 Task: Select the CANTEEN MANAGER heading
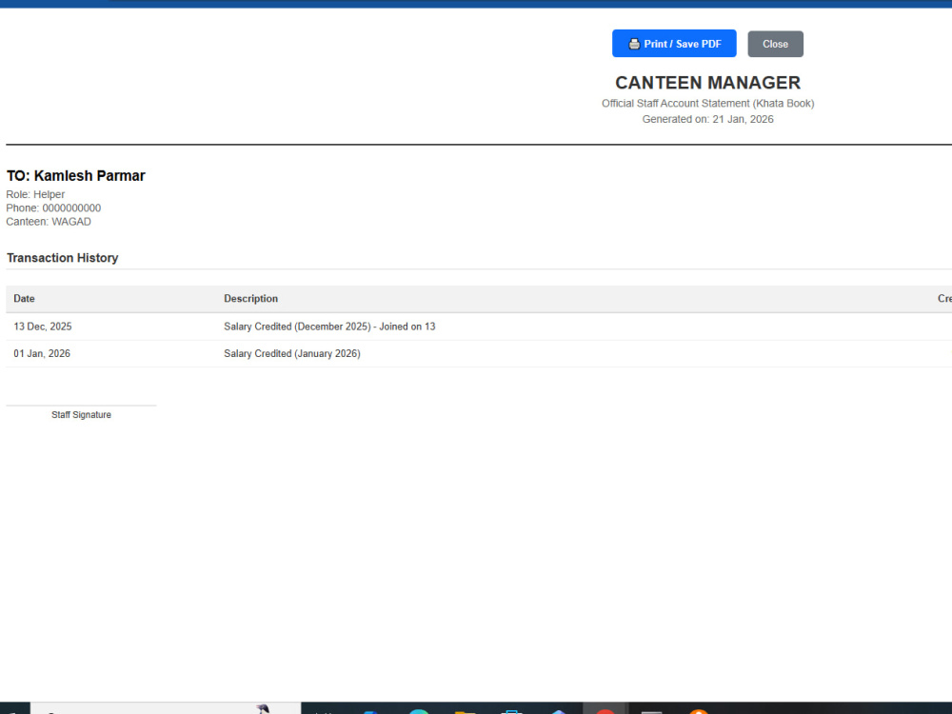click(x=708, y=83)
